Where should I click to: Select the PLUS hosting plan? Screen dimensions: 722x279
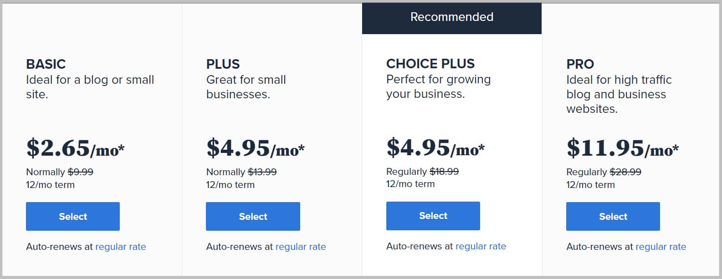(252, 216)
